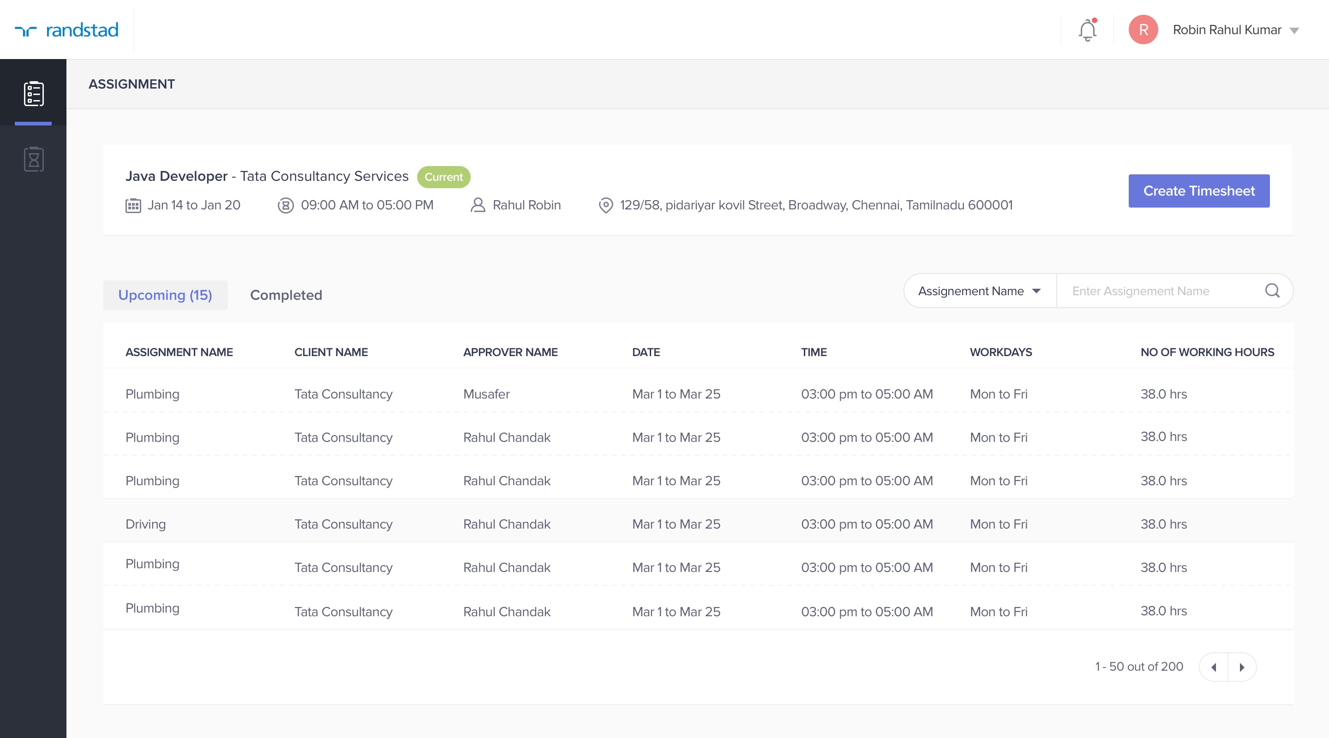Go to next page with right pagination arrow

1242,667
